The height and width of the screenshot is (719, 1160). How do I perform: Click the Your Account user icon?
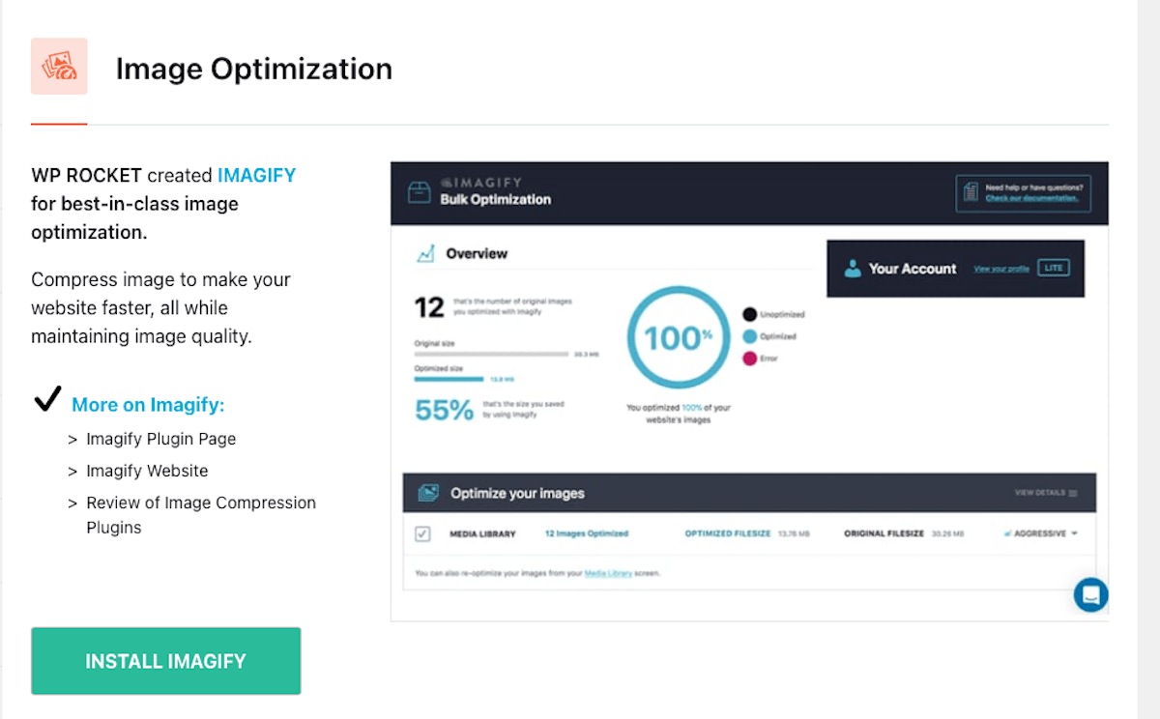[x=853, y=269]
